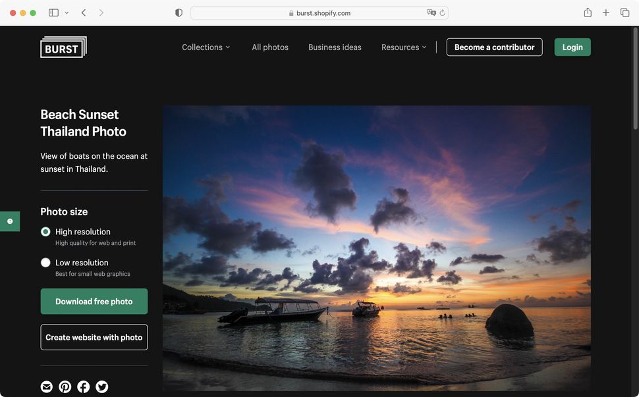
Task: Open the green help tab on left edge
Action: (x=9, y=221)
